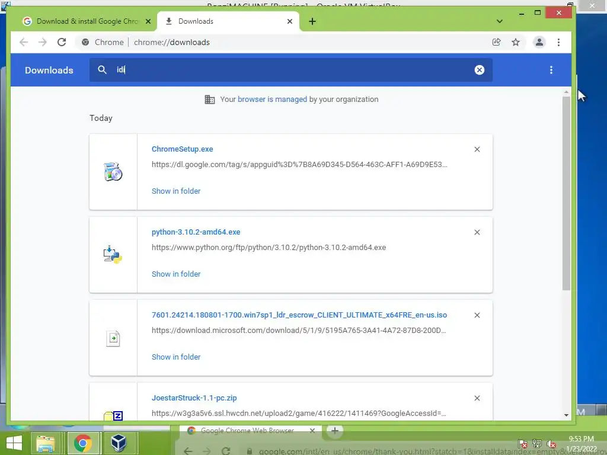Click the taskbar clock showing 9:53 PM
The width and height of the screenshot is (607, 455).
[582, 443]
